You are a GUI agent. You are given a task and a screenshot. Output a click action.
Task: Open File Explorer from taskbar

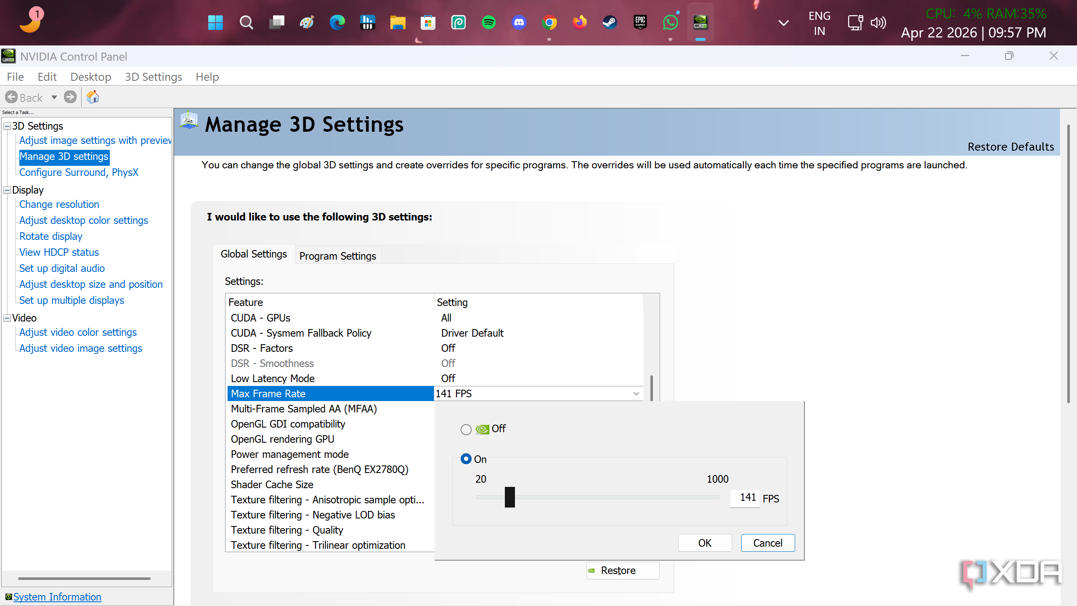coord(398,22)
